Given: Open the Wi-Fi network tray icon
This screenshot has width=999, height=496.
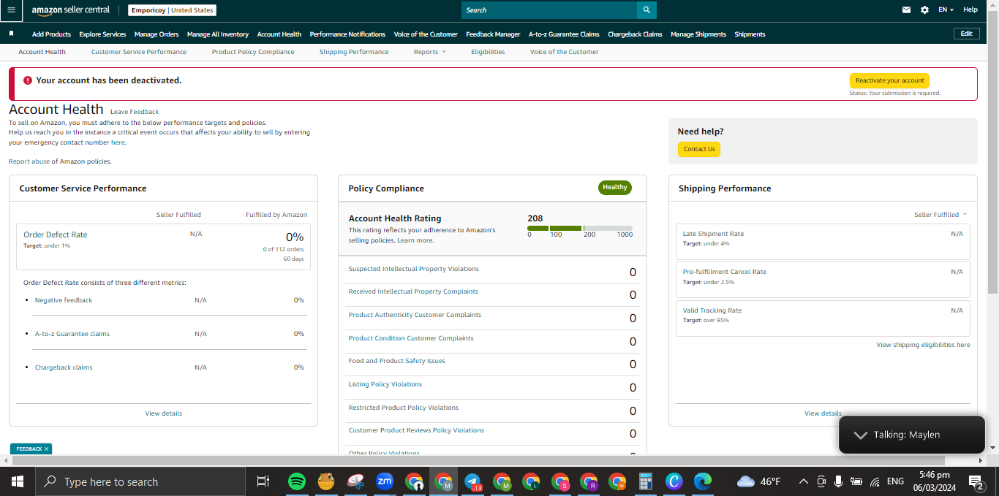Looking at the screenshot, I should (875, 481).
